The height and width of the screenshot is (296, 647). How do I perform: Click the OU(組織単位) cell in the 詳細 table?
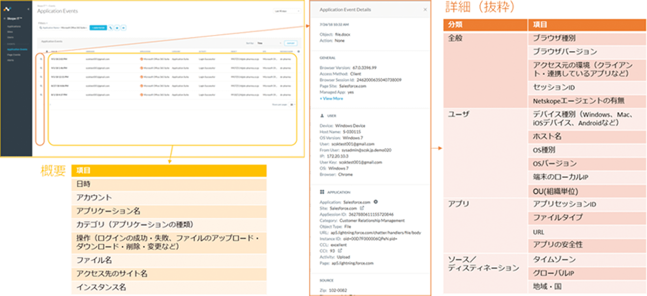click(x=587, y=191)
